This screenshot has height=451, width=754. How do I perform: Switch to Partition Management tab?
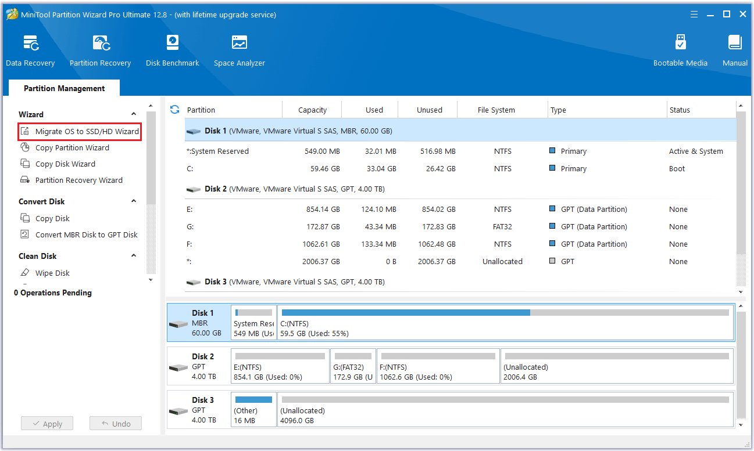pyautogui.click(x=65, y=88)
